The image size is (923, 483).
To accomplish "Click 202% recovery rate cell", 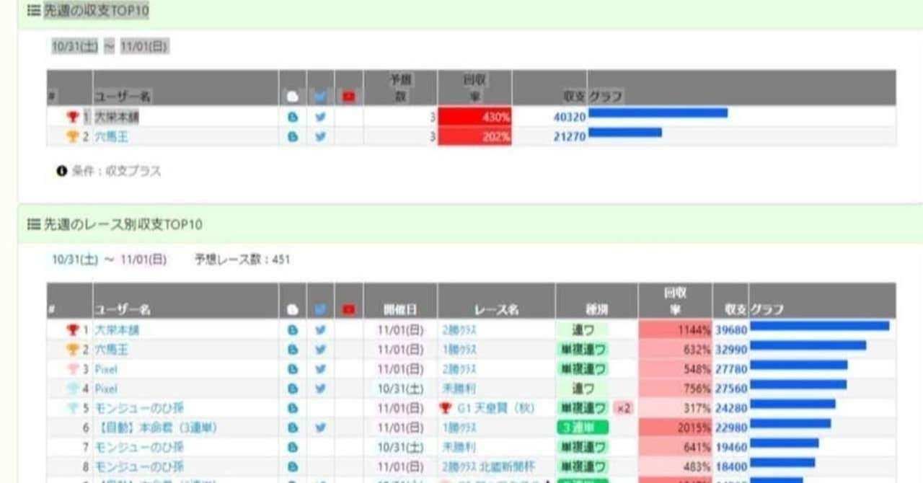I will (x=474, y=136).
